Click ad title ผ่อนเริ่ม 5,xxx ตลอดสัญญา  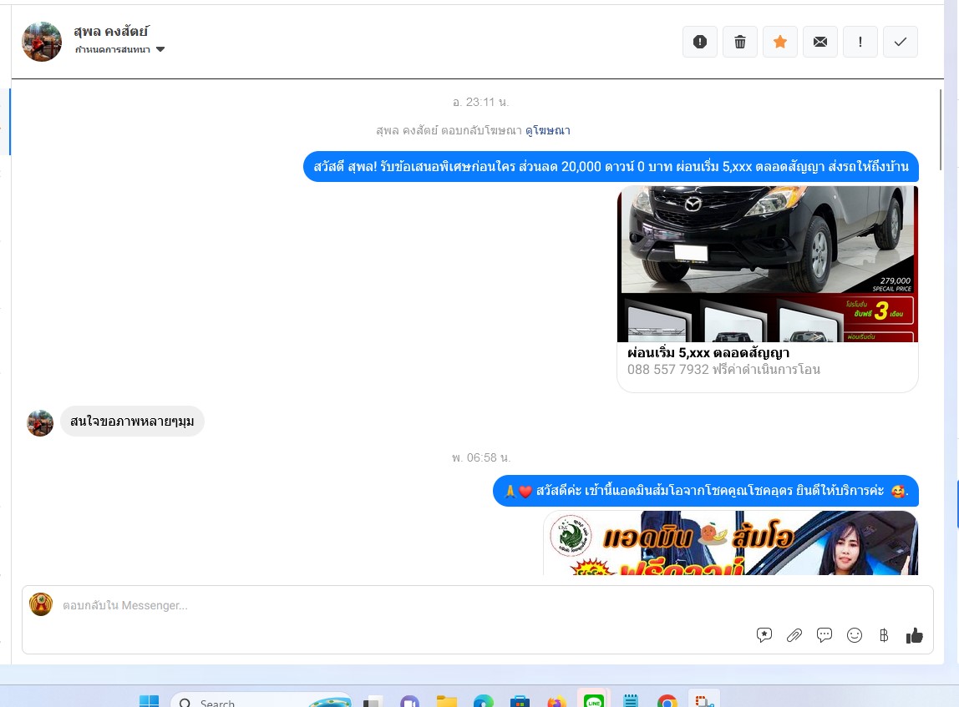[708, 352]
